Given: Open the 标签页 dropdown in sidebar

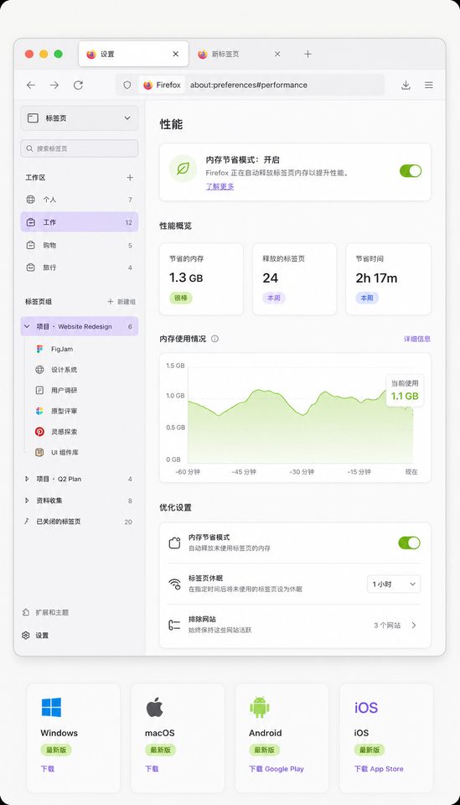Looking at the screenshot, I should click(x=80, y=118).
